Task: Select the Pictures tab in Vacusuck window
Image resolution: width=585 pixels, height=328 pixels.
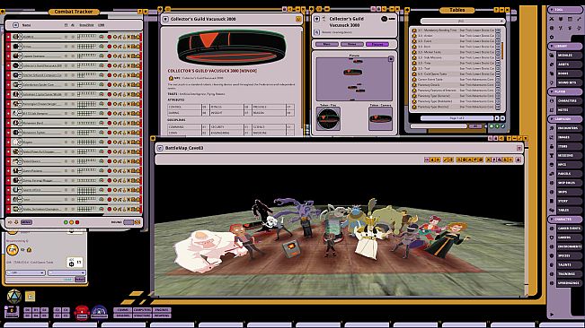Action: tap(377, 44)
